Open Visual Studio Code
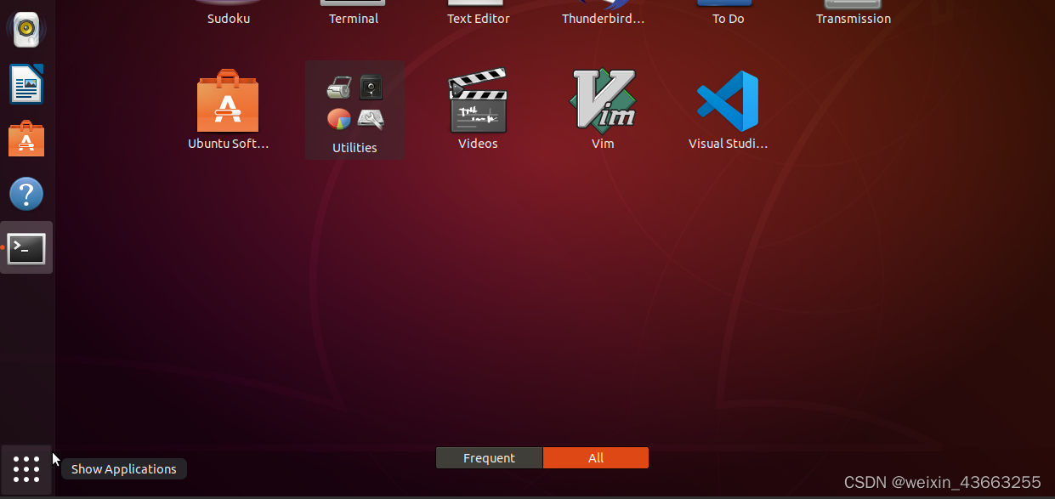 pos(728,110)
